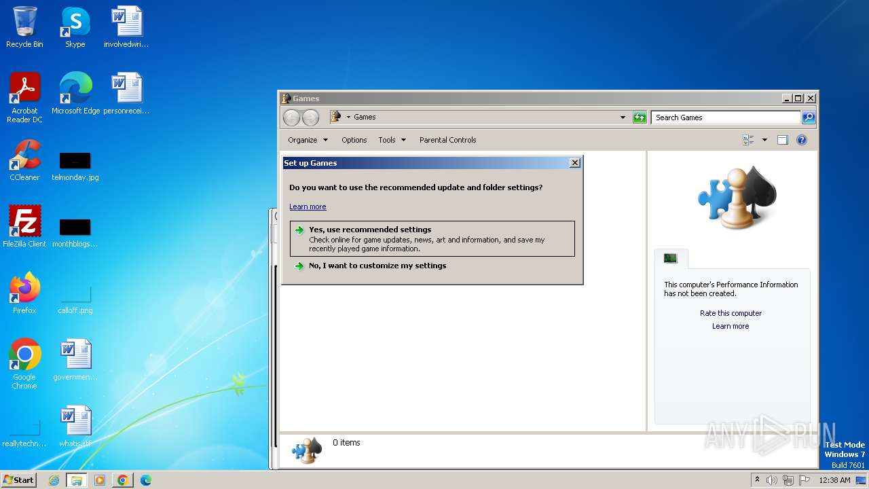
Task: Open the Organize menu
Action: (x=308, y=140)
